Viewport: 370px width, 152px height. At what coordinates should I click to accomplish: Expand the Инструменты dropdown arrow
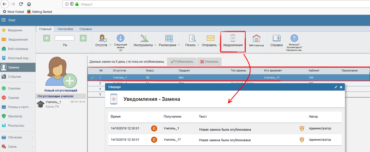coord(155,45)
